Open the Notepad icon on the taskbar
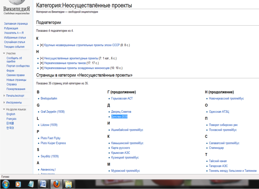The width and height of the screenshot is (259, 189). tap(31, 184)
